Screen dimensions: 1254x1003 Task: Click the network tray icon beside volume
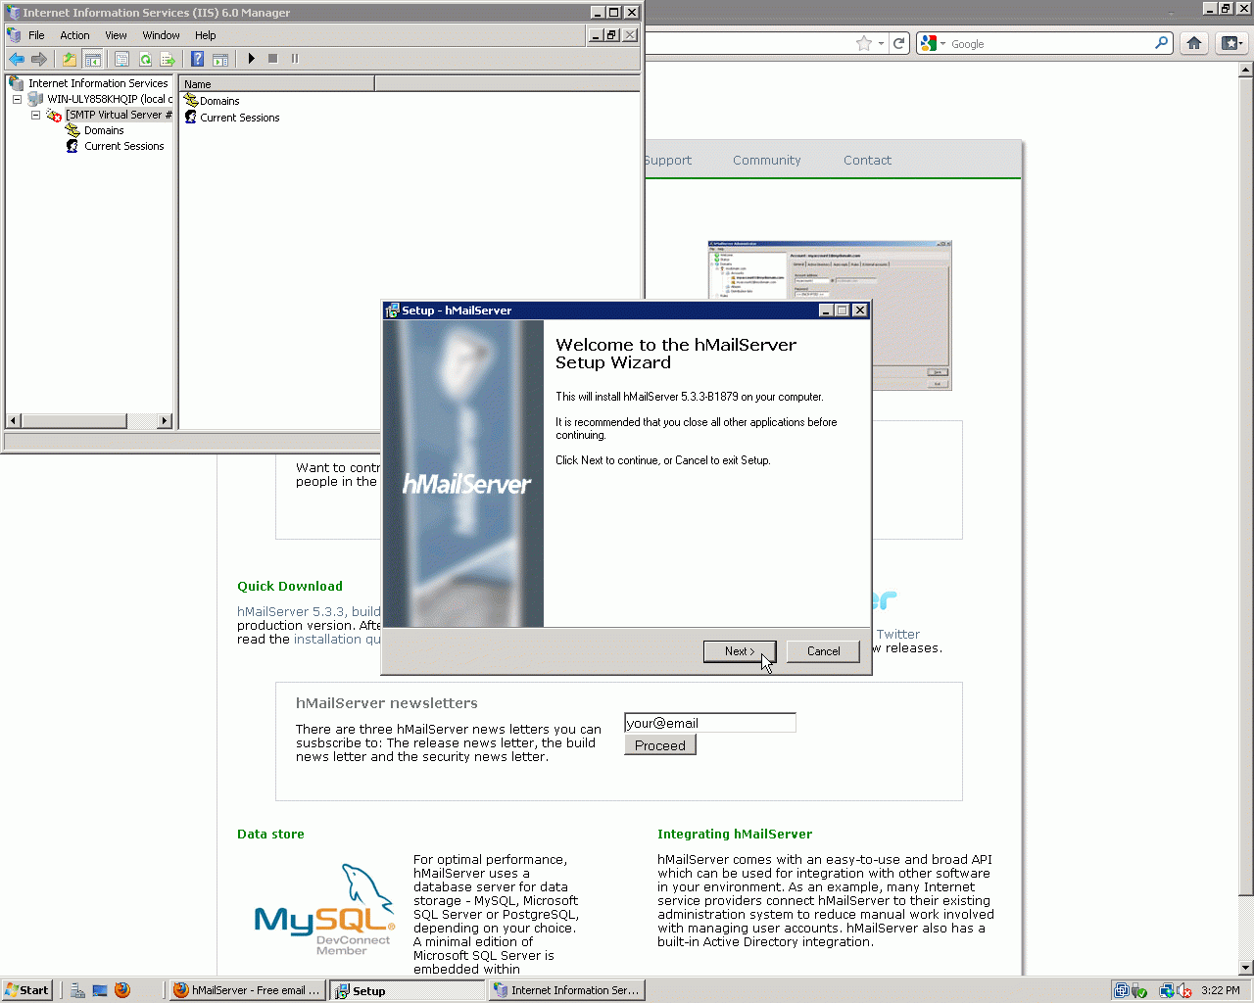[1166, 990]
